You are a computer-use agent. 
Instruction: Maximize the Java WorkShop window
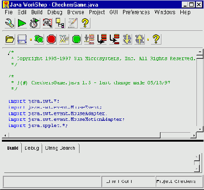click(192, 5)
